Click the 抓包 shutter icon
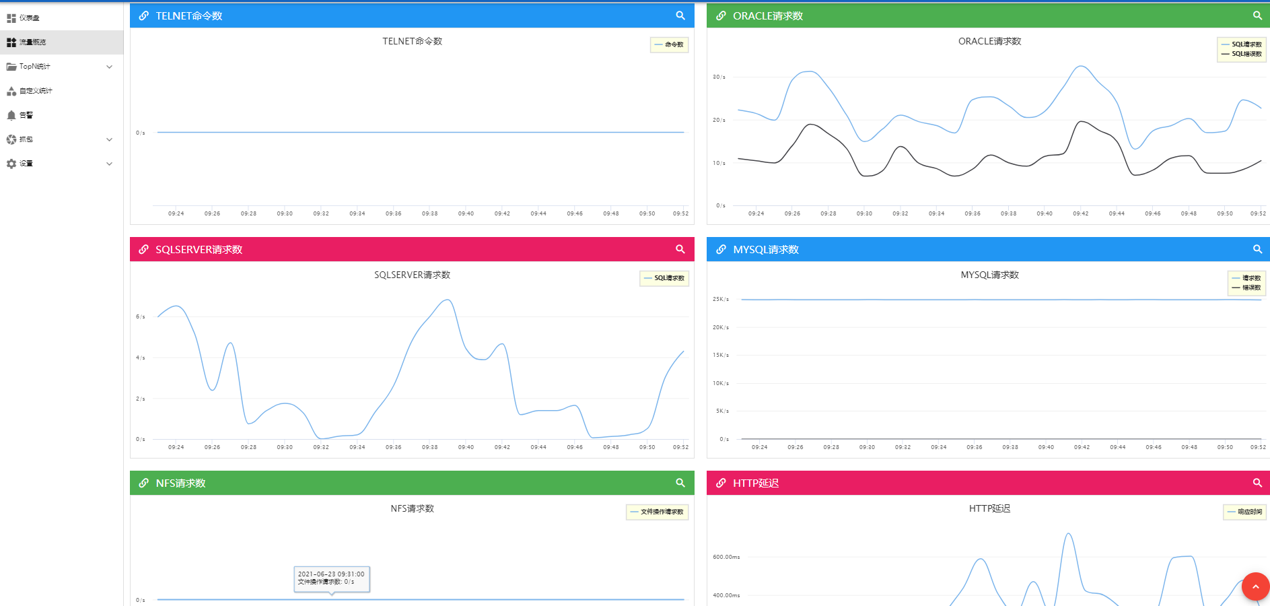1270x606 pixels. click(x=11, y=139)
